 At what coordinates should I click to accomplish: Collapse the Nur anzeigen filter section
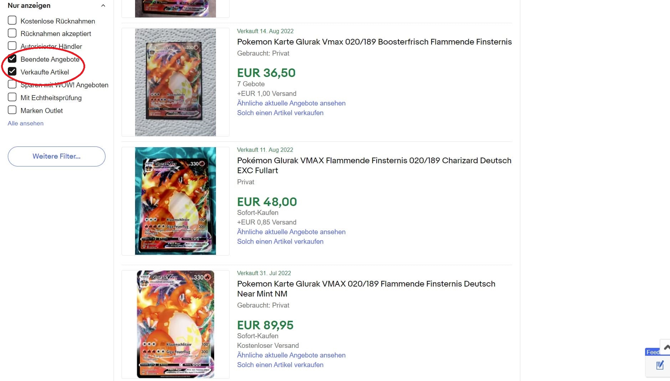(103, 6)
